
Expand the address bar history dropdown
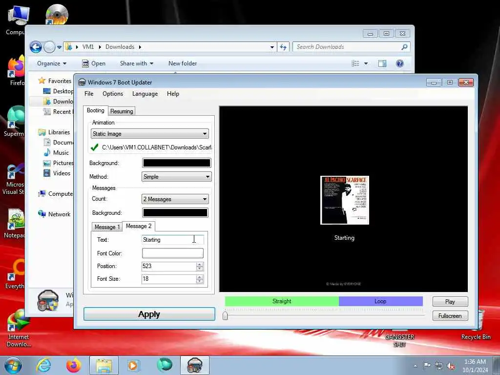pos(272,47)
